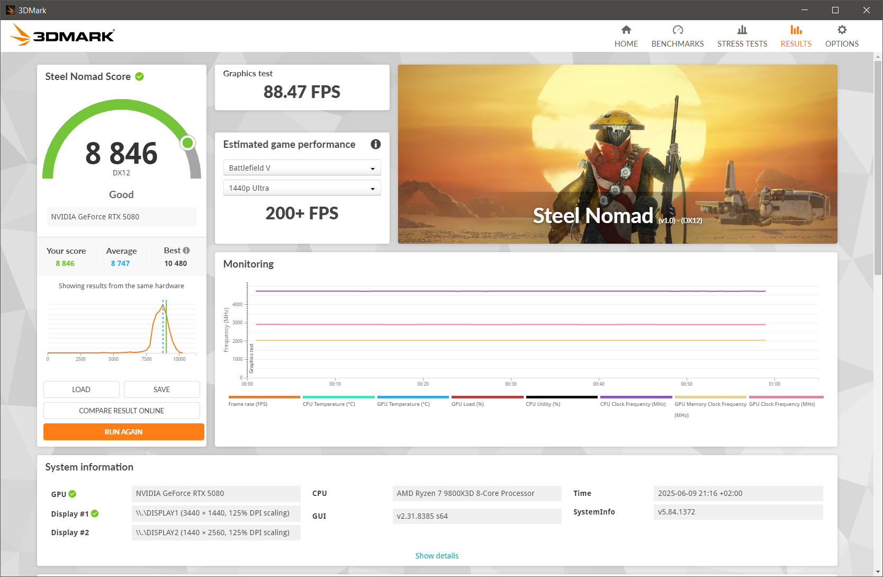
Task: Click the green checkmark next to Steel Nomad Score
Action: [139, 76]
